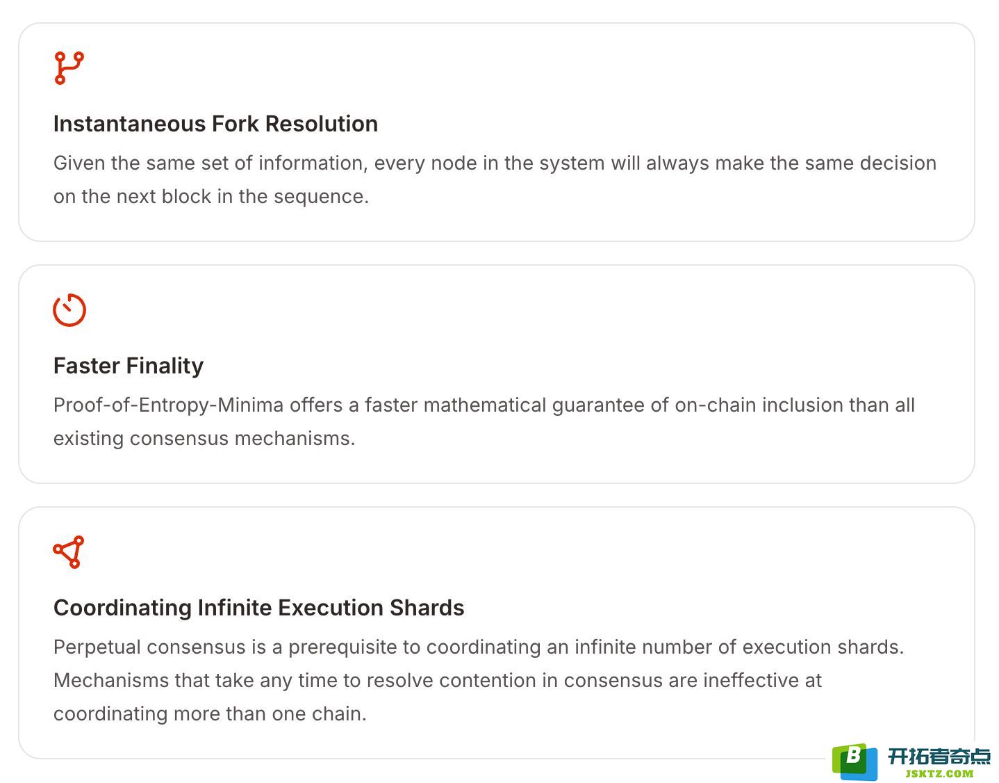This screenshot has height=783, width=999.
Task: Click the green B logo watermark
Action: pyautogui.click(x=854, y=761)
